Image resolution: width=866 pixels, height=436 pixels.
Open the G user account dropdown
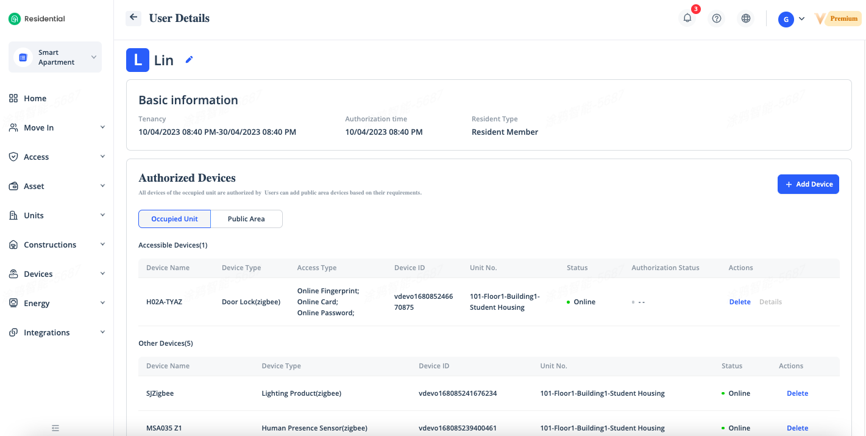[x=792, y=19]
